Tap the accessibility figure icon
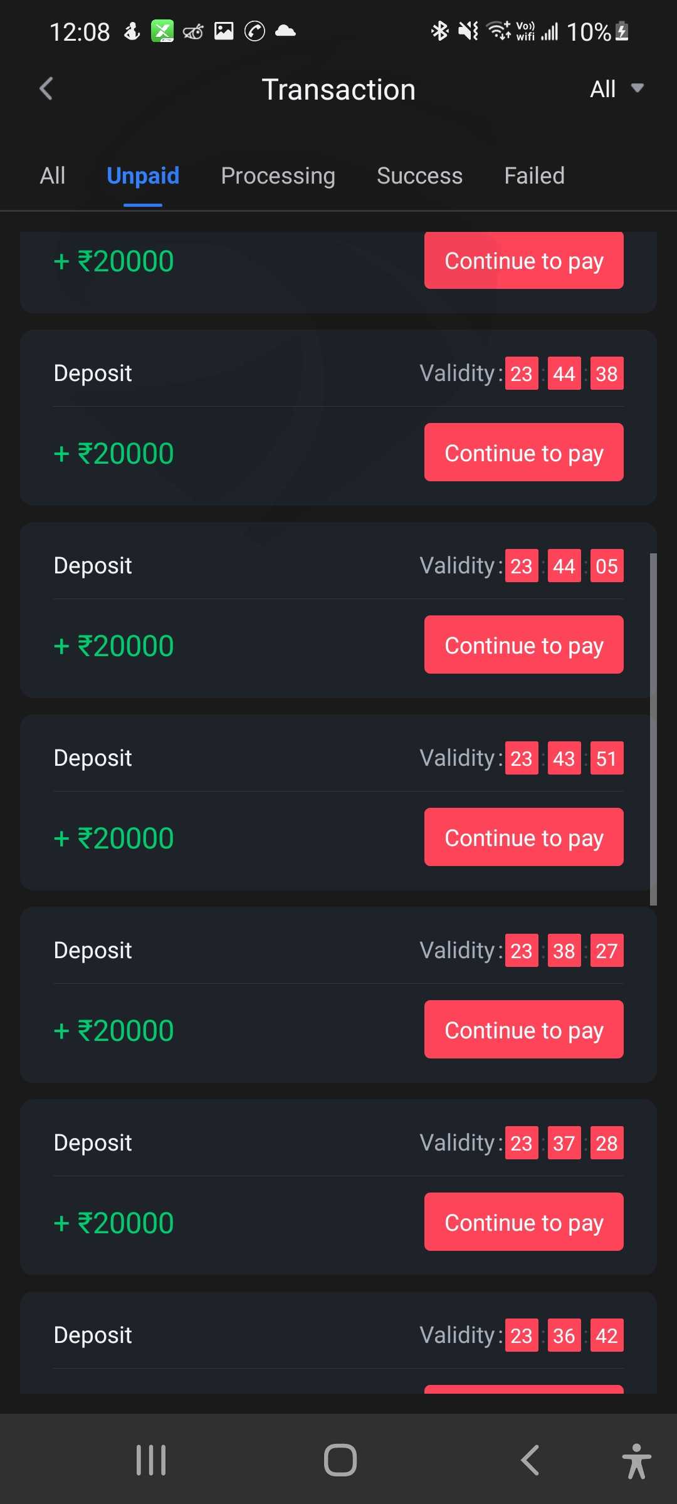The image size is (677, 1504). click(x=636, y=1461)
